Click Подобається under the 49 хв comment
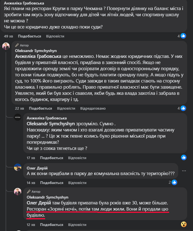 click(x=29, y=36)
